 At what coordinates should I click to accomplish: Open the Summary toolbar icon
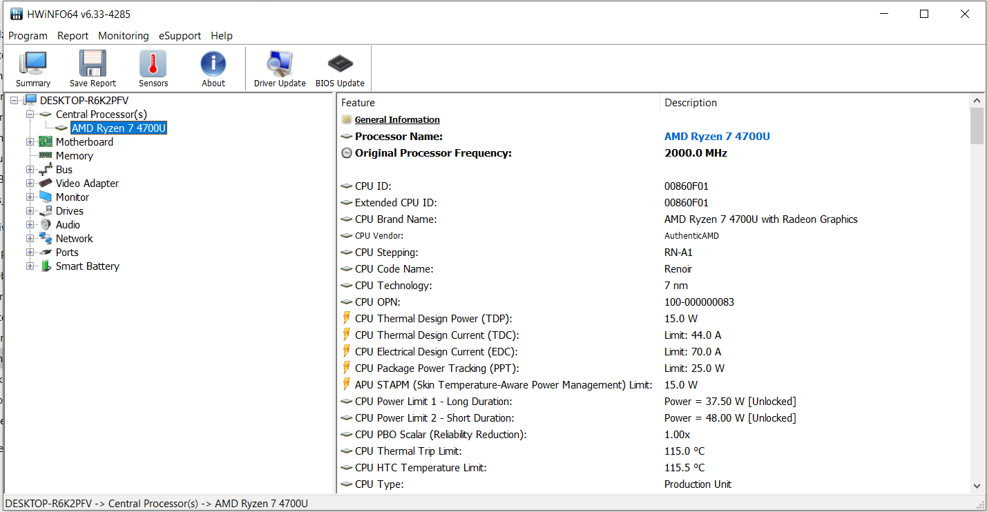coord(32,64)
